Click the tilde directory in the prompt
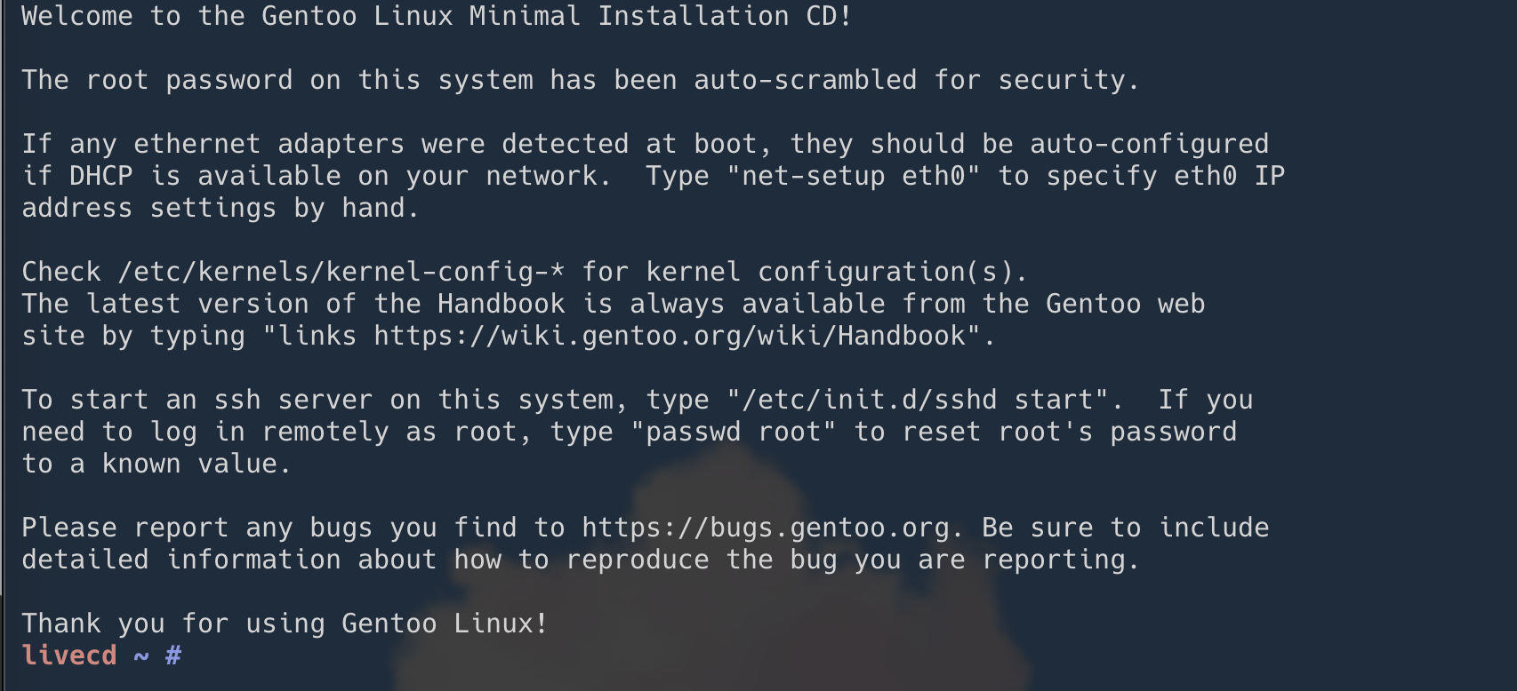The height and width of the screenshot is (691, 1517). coord(141,656)
